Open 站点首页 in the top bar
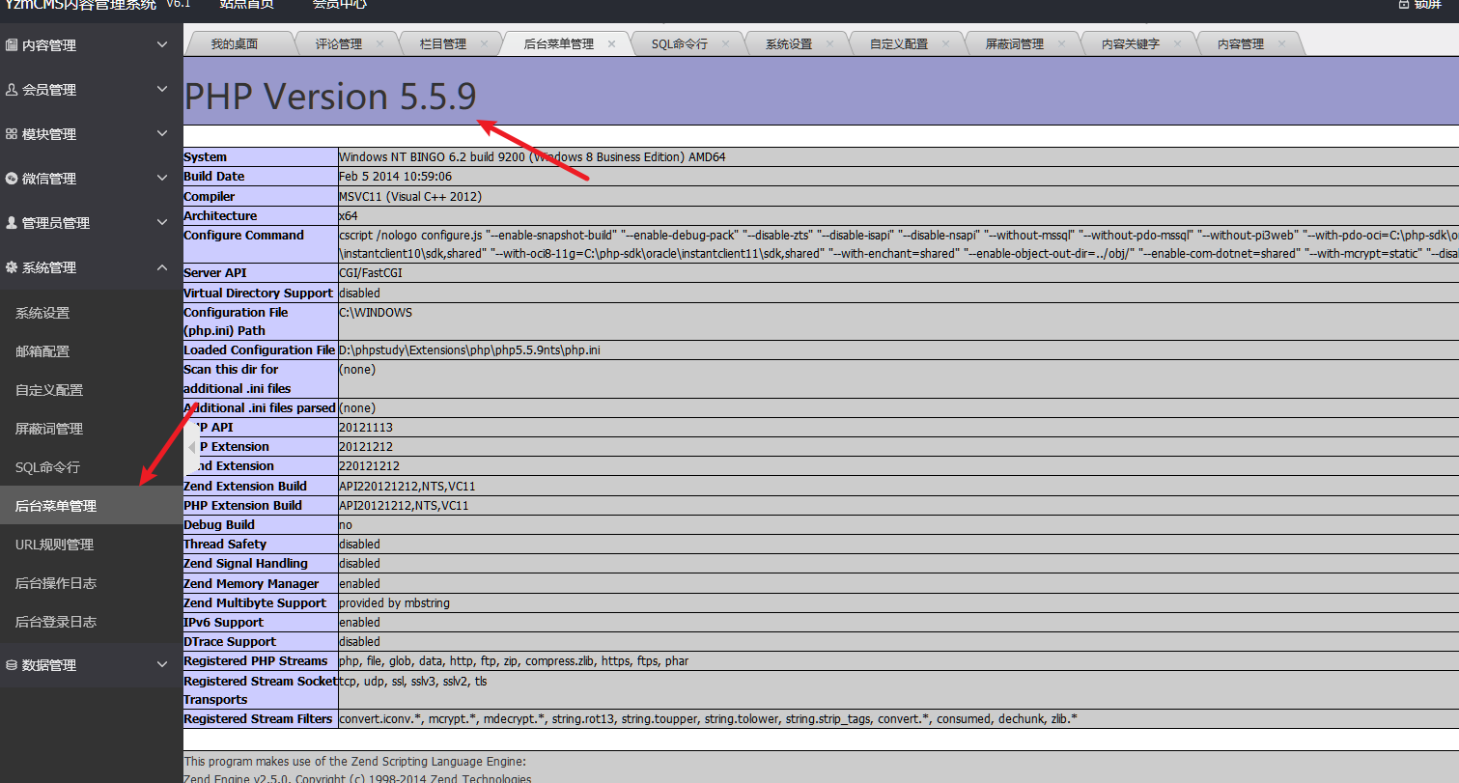Screen dimensions: 1459x783 point(246,5)
